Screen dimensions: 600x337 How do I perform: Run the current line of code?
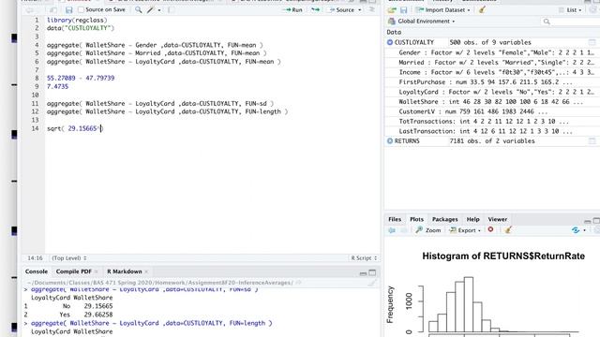[293, 10]
